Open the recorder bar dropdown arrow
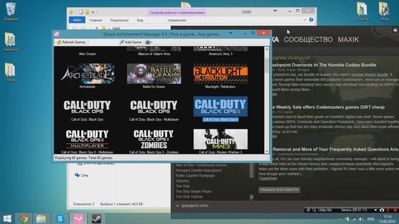The image size is (399, 224). click(x=375, y=210)
